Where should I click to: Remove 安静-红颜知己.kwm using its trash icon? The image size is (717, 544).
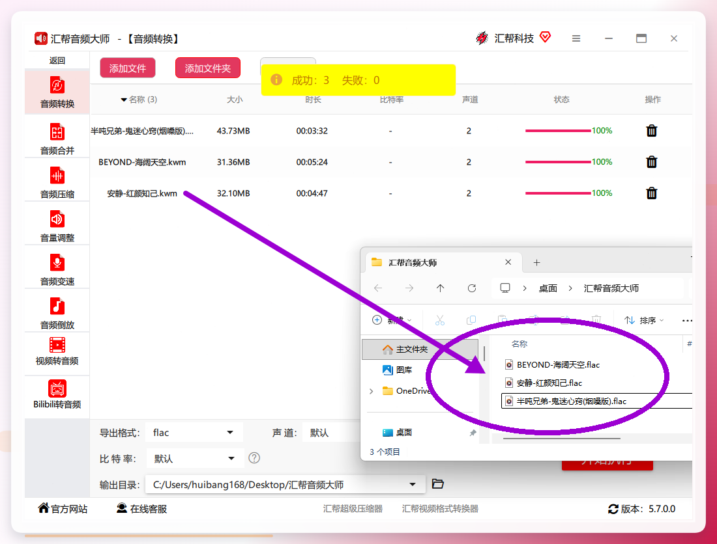[x=652, y=193]
